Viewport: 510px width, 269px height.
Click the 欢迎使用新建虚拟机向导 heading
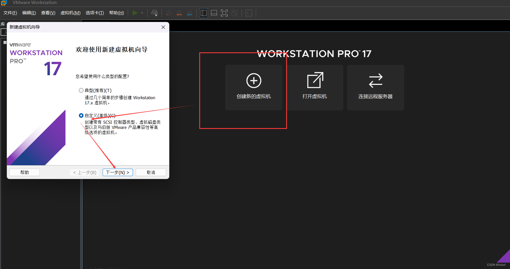coord(111,49)
